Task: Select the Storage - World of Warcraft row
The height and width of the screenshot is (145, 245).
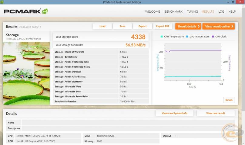Action: (101, 52)
